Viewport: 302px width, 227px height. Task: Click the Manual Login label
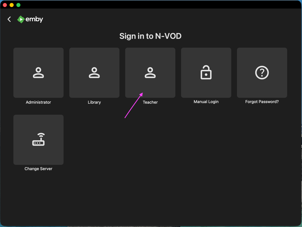[x=206, y=102]
